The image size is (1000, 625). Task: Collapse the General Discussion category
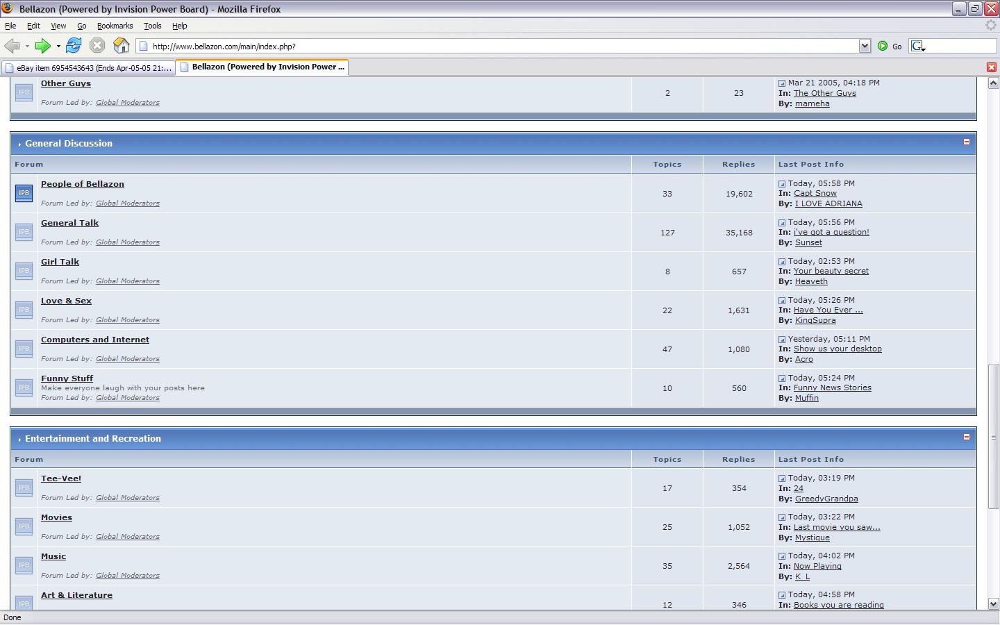pyautogui.click(x=966, y=142)
